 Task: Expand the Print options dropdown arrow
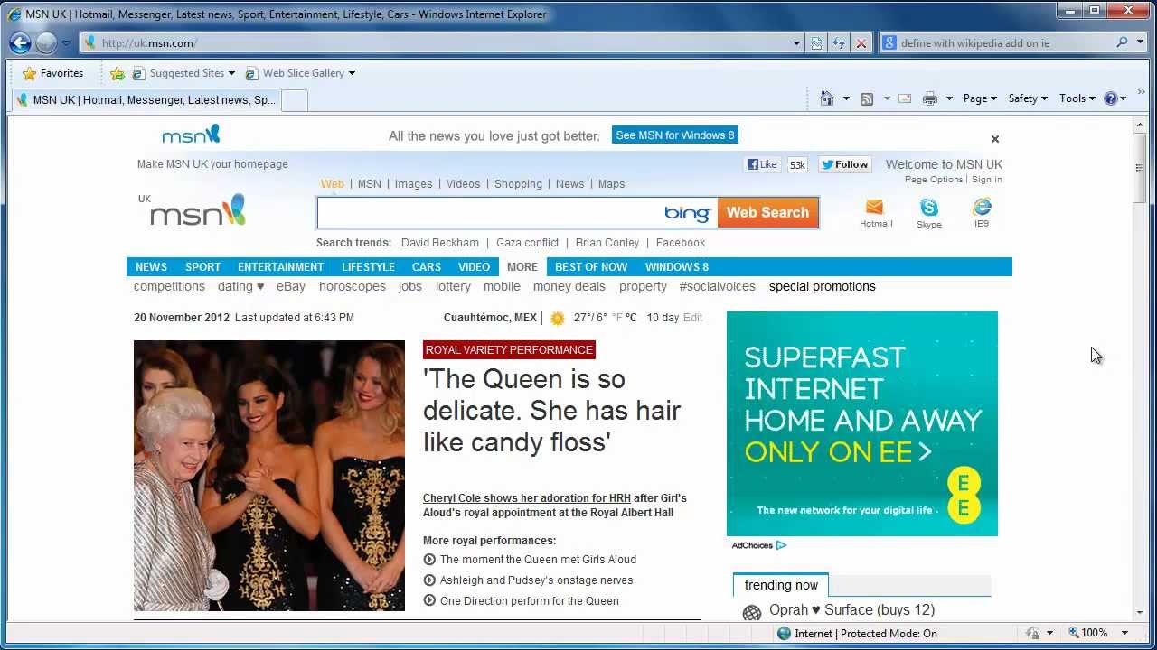point(949,98)
